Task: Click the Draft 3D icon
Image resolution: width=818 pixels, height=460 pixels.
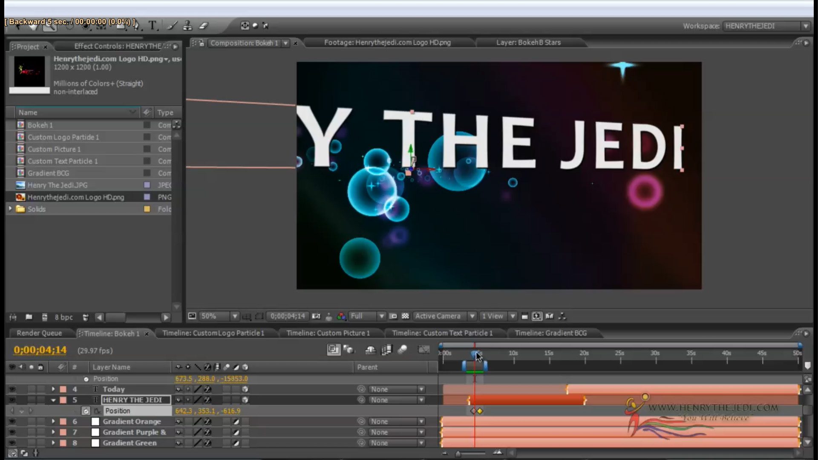Action: [349, 350]
